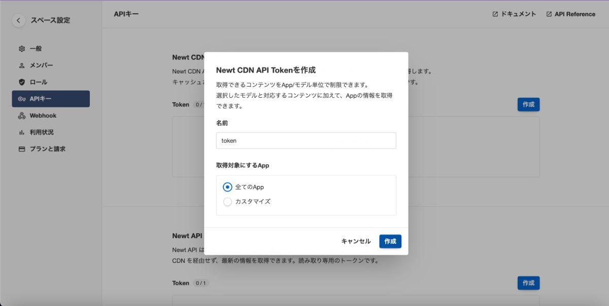Open the プランと請求 page
This screenshot has width=609, height=306.
pyautogui.click(x=51, y=149)
